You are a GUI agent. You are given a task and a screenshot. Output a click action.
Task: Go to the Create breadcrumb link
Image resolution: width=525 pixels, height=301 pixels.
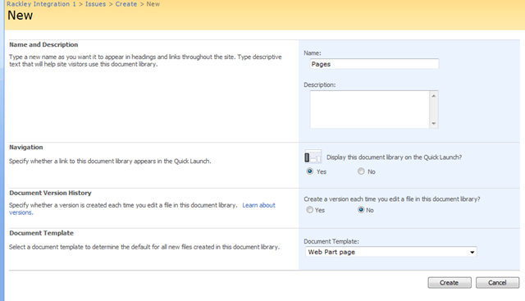tap(126, 4)
